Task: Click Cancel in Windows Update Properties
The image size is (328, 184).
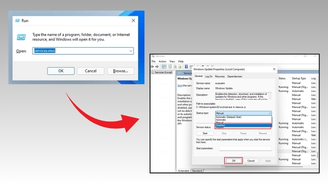Action: (x=251, y=161)
